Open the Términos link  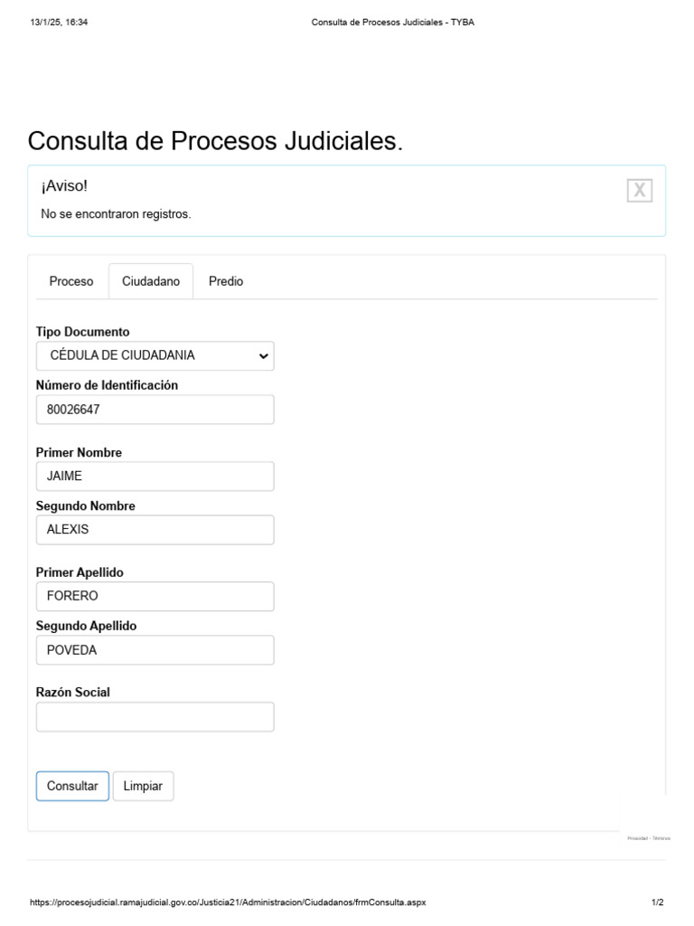point(662,838)
